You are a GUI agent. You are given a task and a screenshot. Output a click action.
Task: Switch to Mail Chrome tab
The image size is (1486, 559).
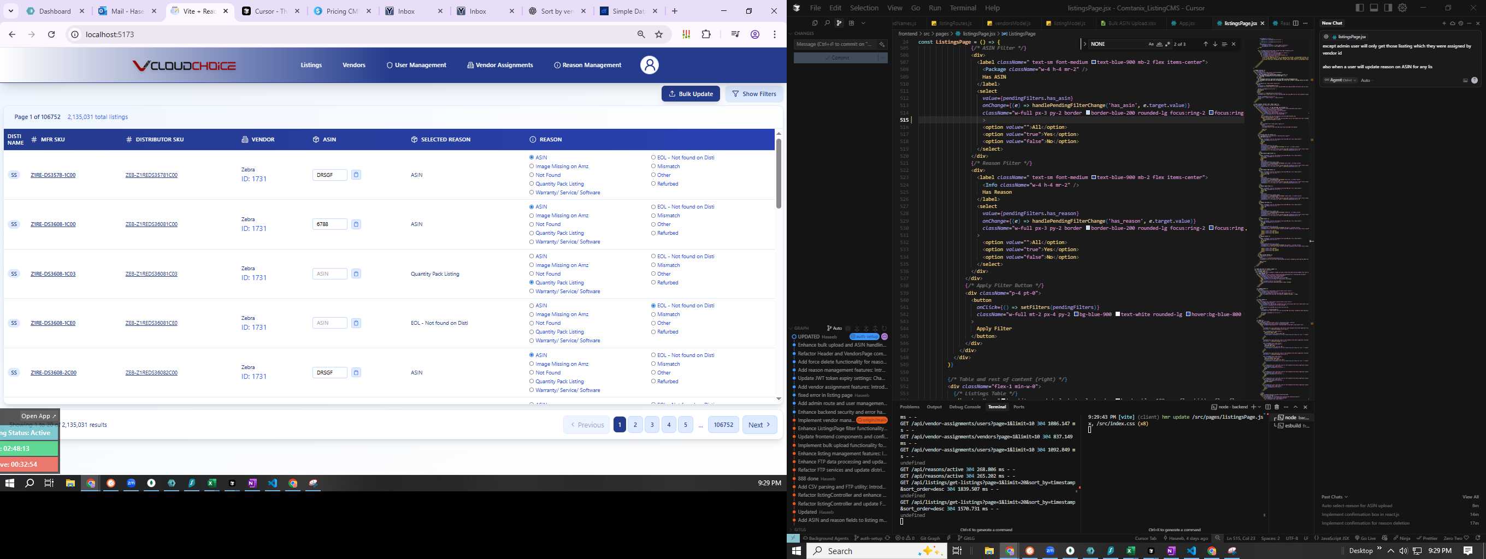coord(127,11)
